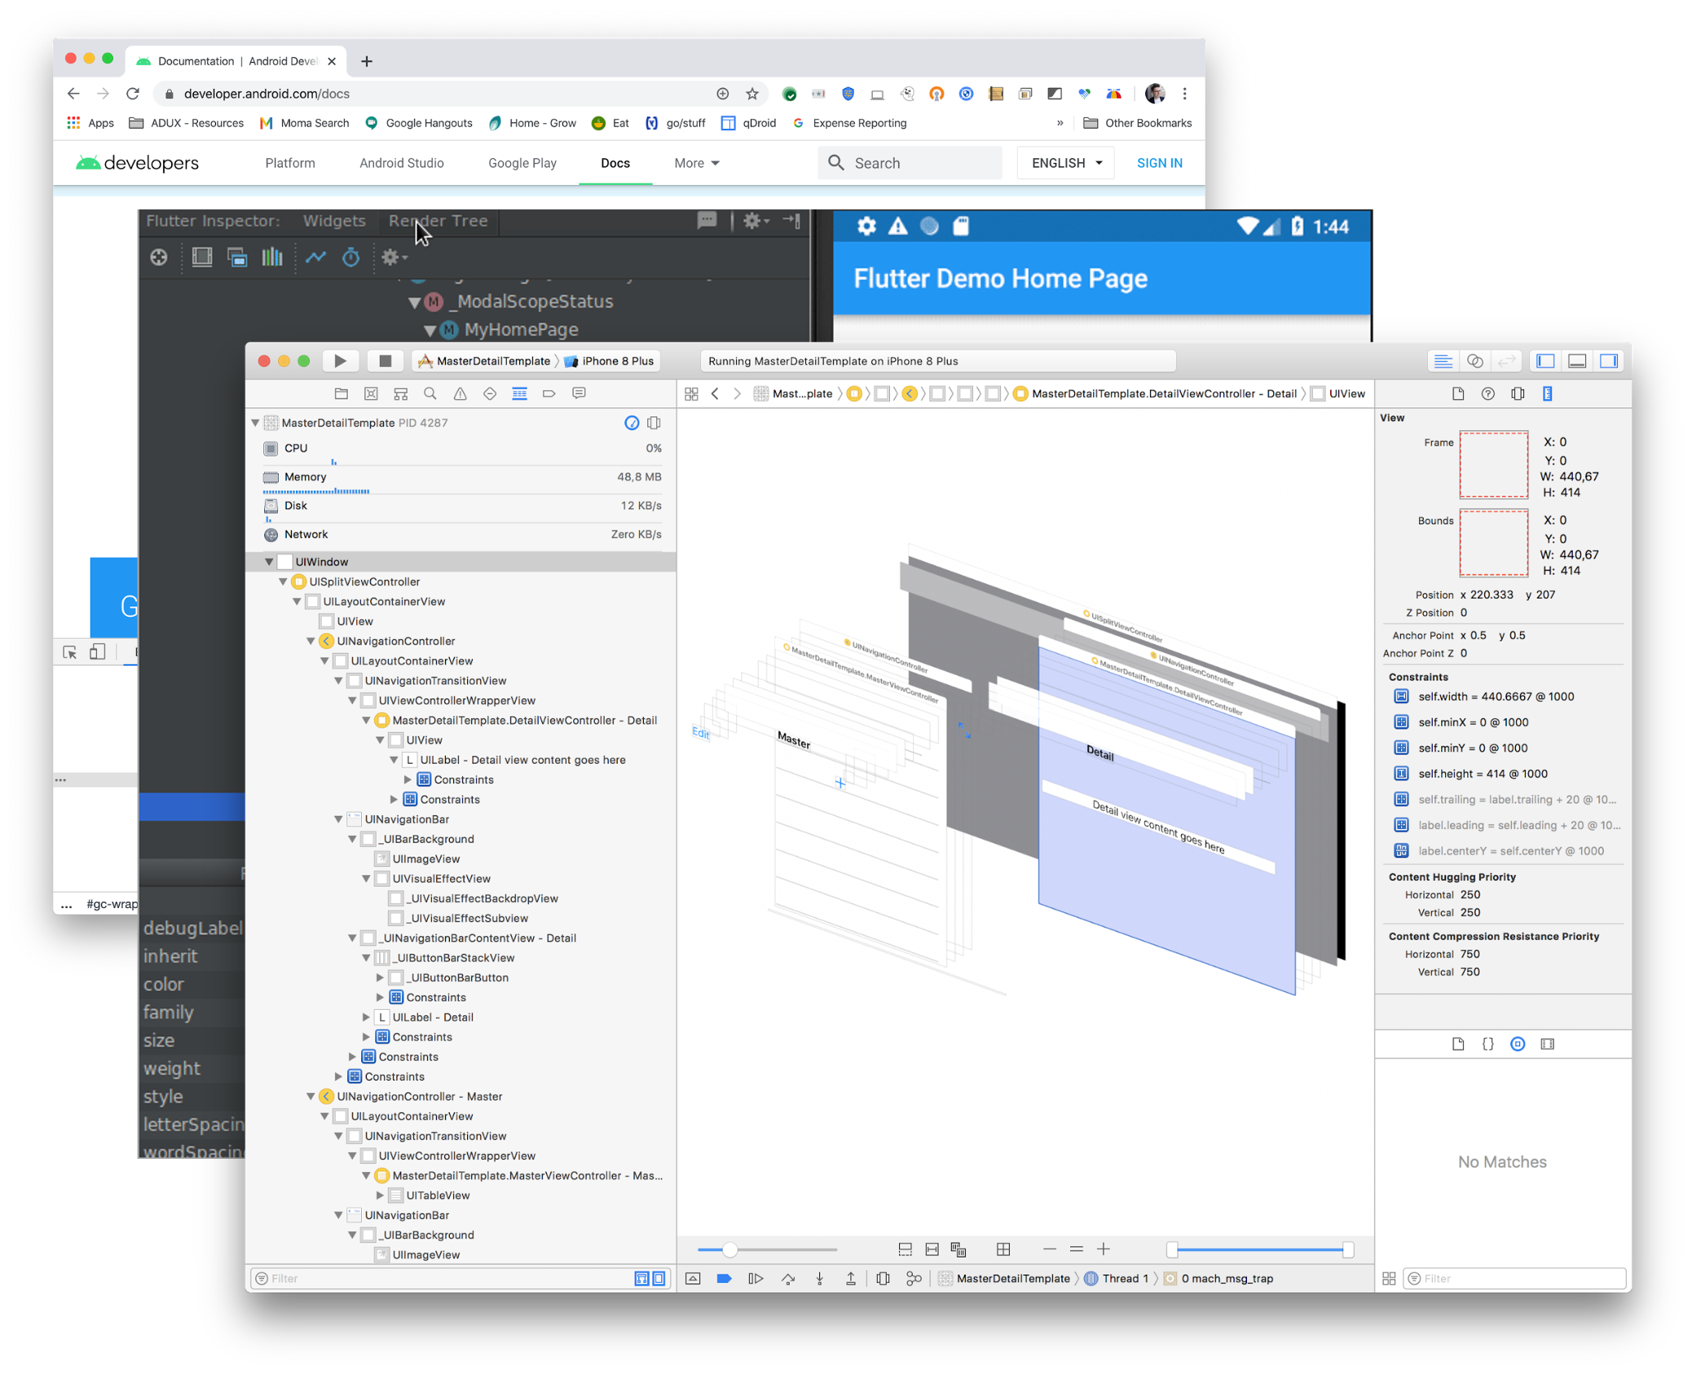Viewport: 1688px width, 1374px height.
Task: Toggle the Xcode inspectors panel visibility
Action: 1609,361
